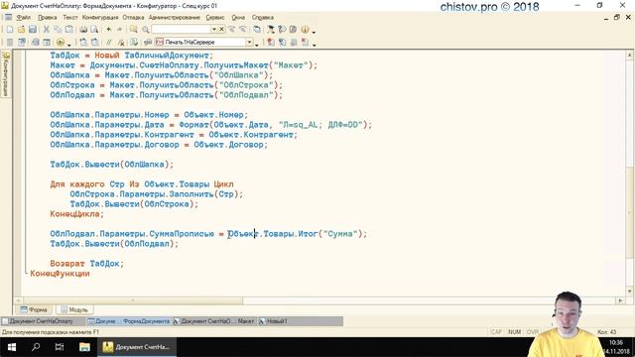Click the New document toolbar icon
Image resolution: width=635 pixels, height=357 pixels.
(10, 30)
